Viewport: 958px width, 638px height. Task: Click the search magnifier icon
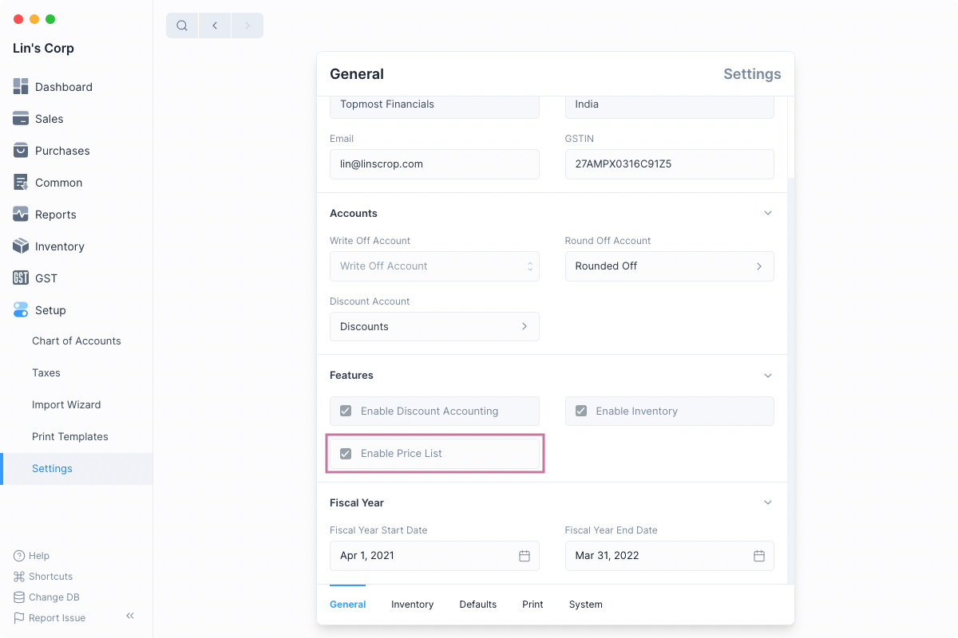(x=182, y=26)
